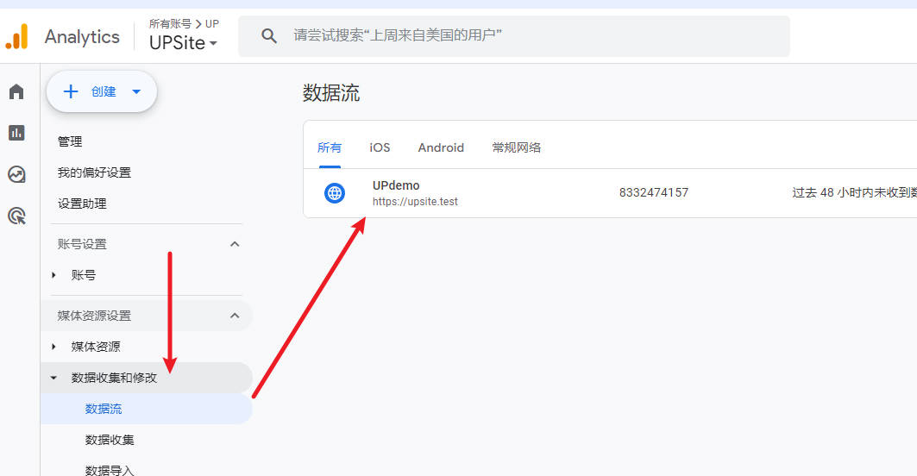Switch to the 常规网络 tab

pos(517,147)
